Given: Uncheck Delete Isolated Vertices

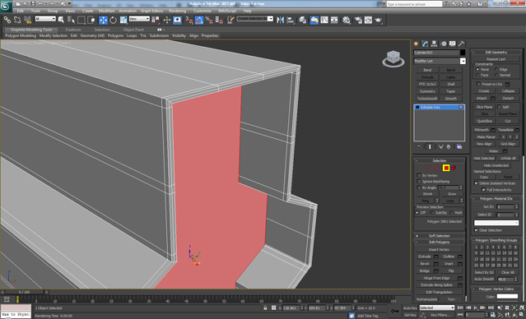Looking at the screenshot, I should click(476, 183).
